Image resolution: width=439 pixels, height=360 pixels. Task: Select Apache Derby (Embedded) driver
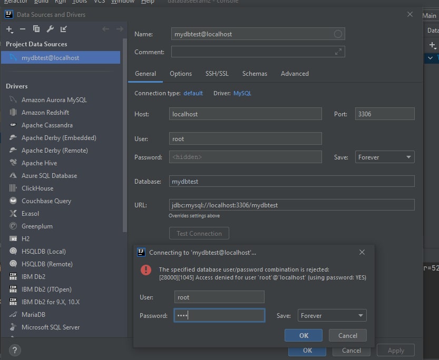coord(58,137)
